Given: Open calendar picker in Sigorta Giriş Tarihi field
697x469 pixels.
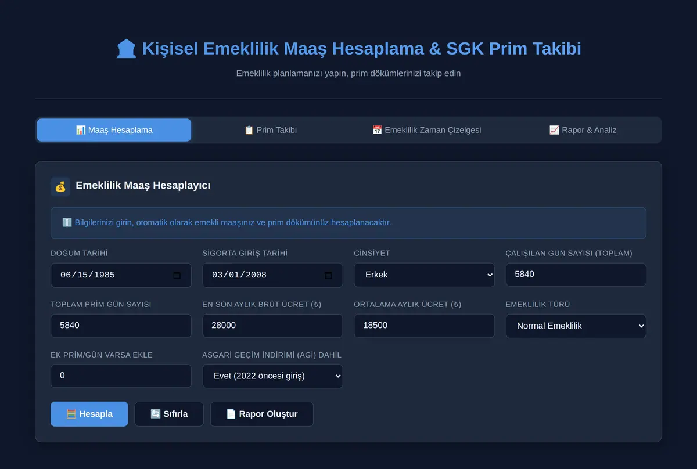Looking at the screenshot, I should [328, 275].
